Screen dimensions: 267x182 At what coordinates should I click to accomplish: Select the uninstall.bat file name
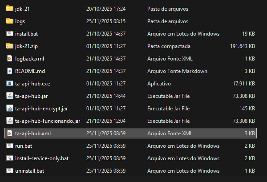tap(29, 170)
